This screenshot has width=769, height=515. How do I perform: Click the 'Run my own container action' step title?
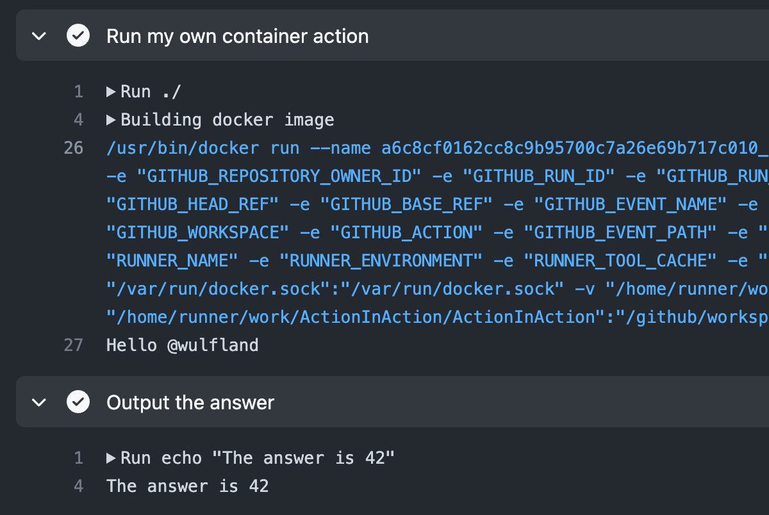[x=238, y=36]
